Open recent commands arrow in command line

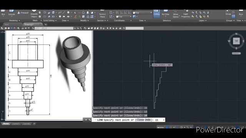164,120
